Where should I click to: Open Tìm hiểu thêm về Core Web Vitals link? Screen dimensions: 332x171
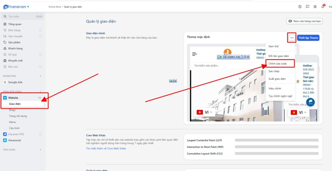coord(106,148)
